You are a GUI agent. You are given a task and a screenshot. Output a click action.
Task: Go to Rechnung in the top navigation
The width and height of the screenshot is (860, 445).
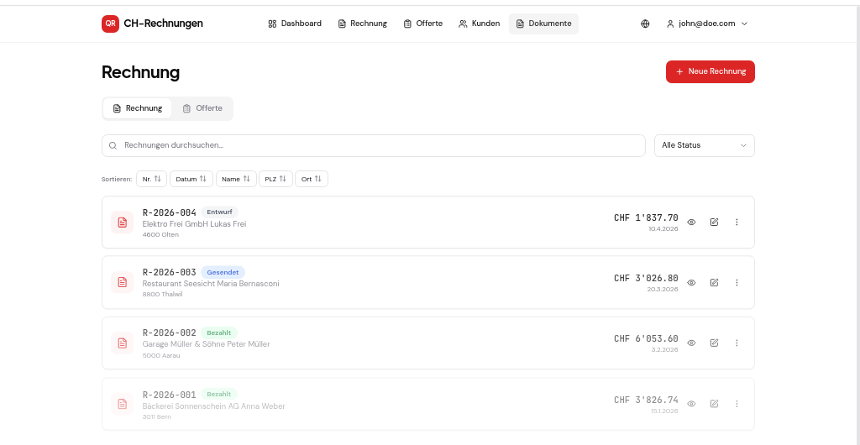363,24
